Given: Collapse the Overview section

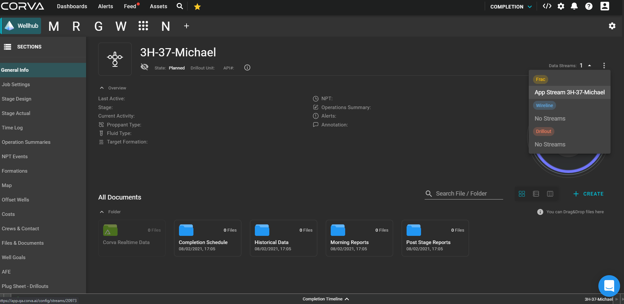Looking at the screenshot, I should [102, 88].
